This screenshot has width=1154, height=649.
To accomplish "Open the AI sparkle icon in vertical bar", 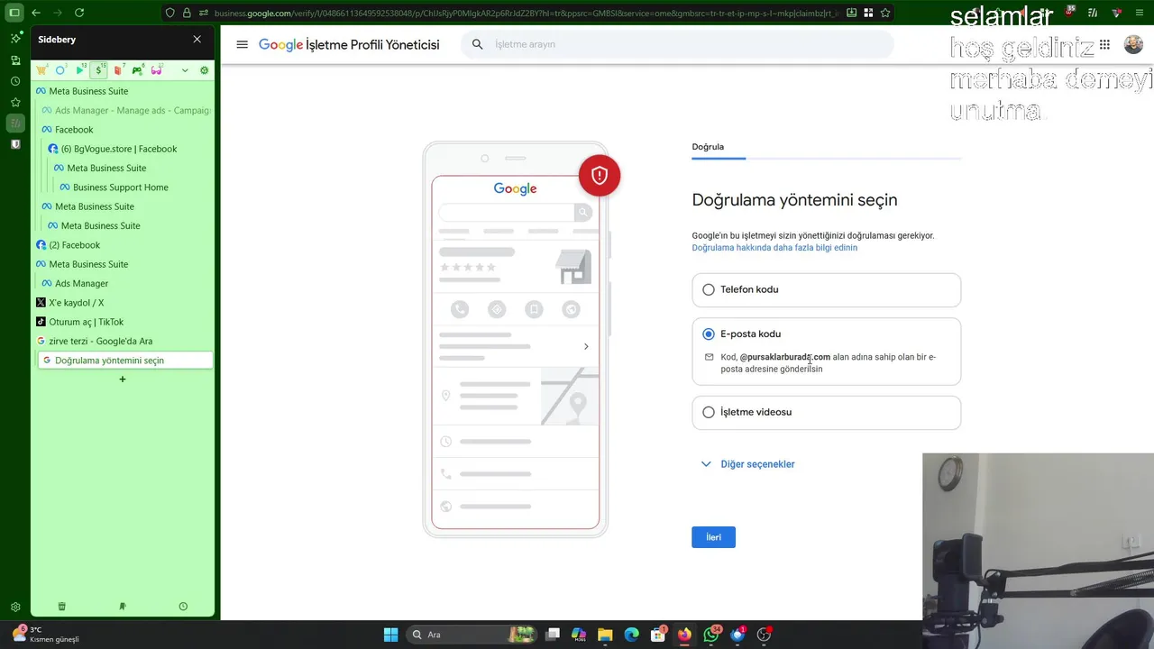I will point(15,38).
